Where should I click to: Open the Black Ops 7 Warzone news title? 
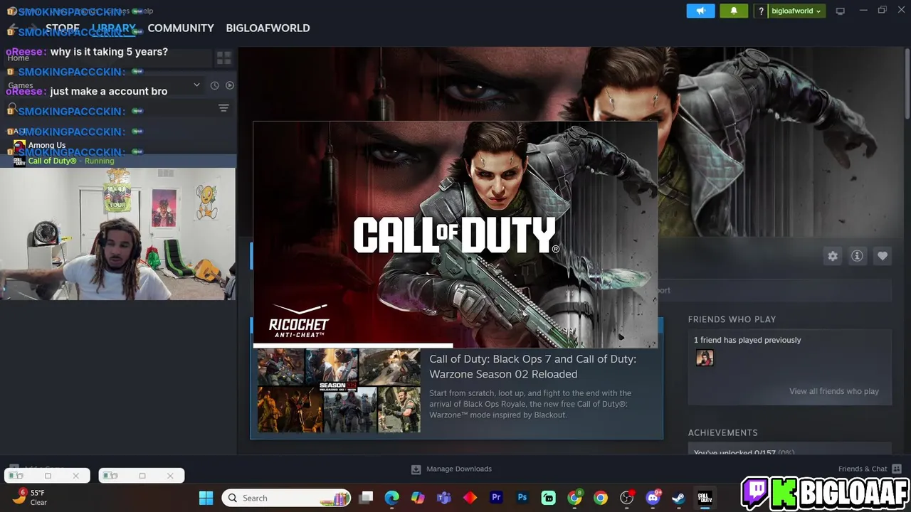[x=532, y=366]
